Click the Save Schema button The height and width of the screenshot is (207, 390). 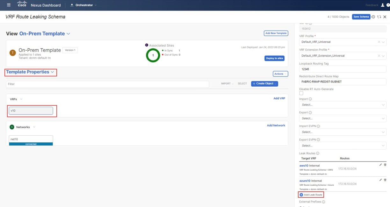(361, 17)
